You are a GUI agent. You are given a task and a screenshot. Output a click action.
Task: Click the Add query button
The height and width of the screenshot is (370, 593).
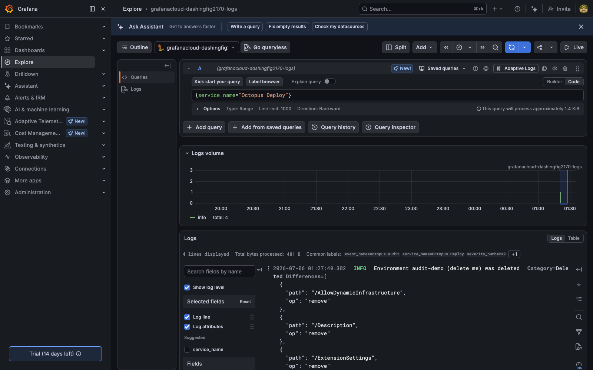point(204,127)
